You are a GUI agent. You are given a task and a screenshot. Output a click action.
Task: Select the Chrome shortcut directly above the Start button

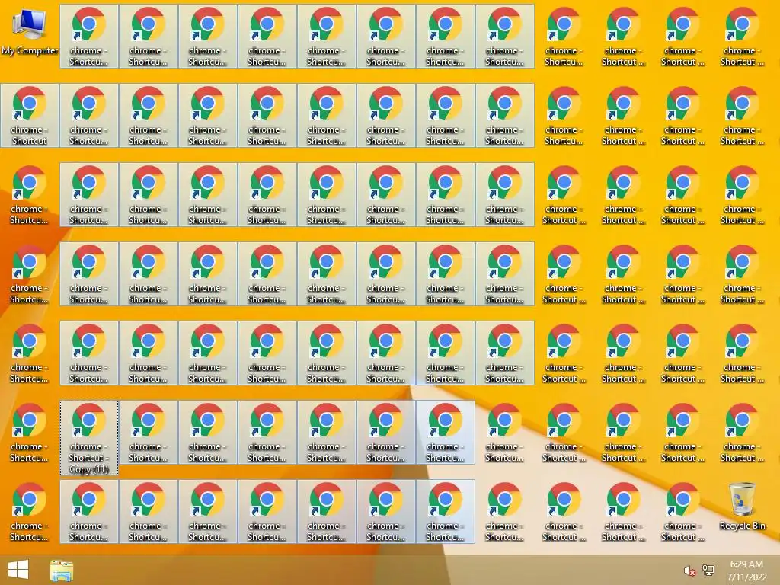point(30,511)
